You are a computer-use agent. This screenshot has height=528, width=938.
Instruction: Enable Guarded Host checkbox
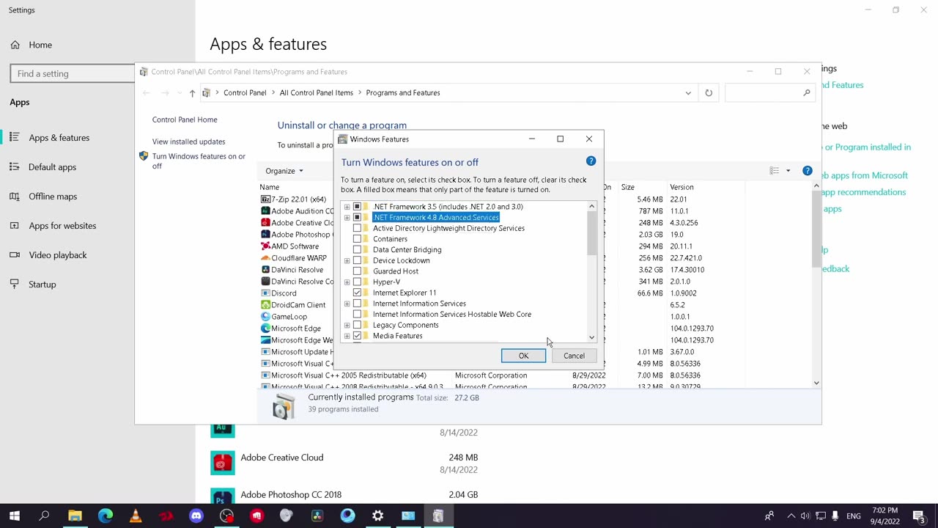click(357, 271)
